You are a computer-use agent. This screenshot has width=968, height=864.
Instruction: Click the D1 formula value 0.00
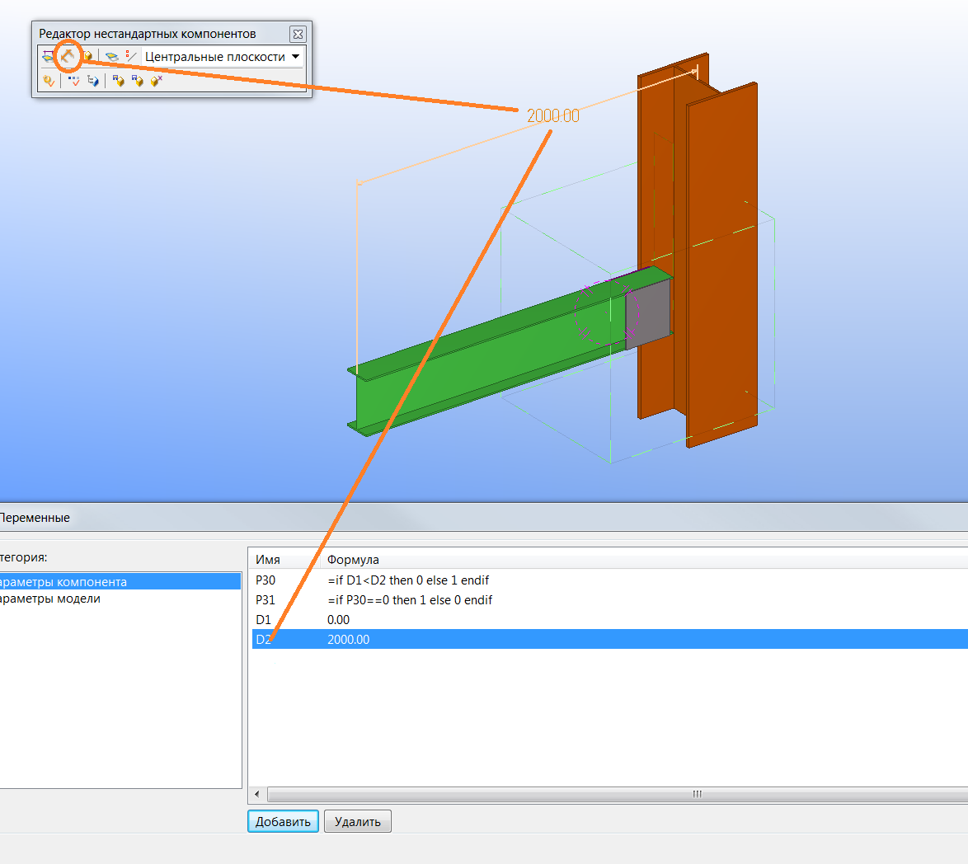[338, 619]
